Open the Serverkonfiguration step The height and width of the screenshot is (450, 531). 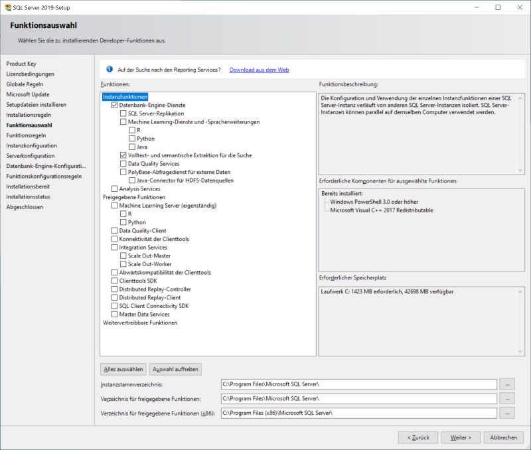[x=31, y=155]
